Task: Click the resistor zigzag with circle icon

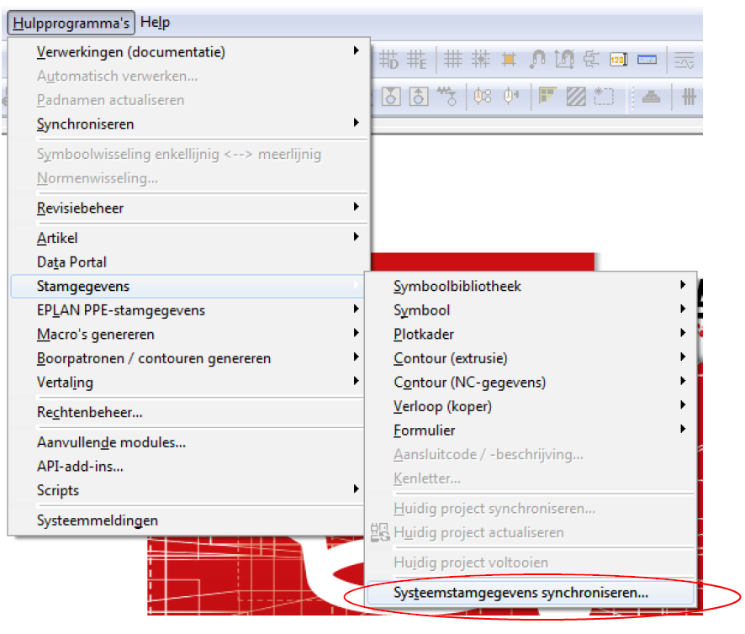Action: click(x=447, y=97)
